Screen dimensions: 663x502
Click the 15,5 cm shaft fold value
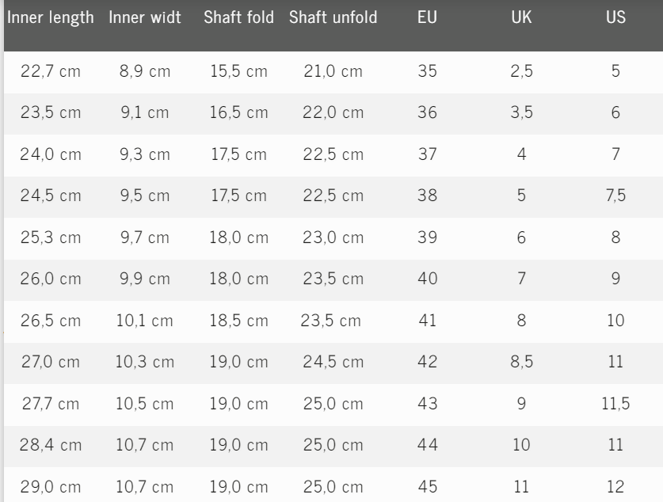[239, 71]
